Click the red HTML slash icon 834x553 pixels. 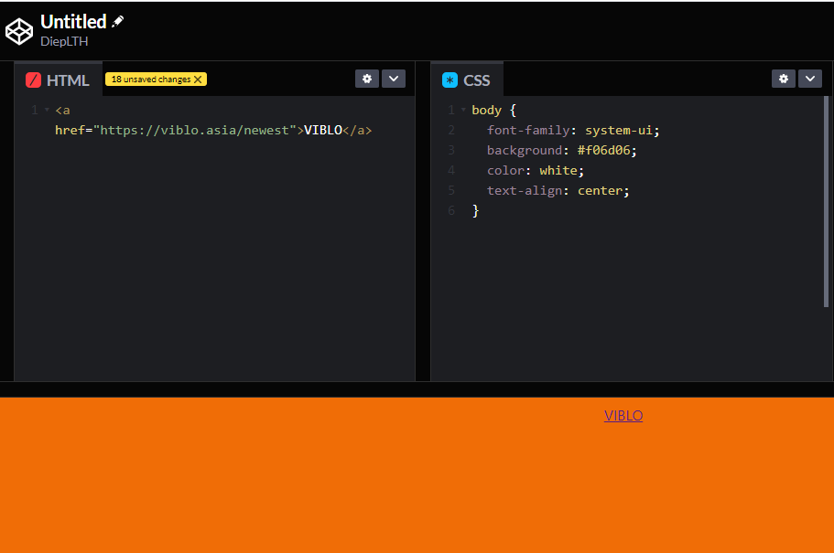[34, 80]
